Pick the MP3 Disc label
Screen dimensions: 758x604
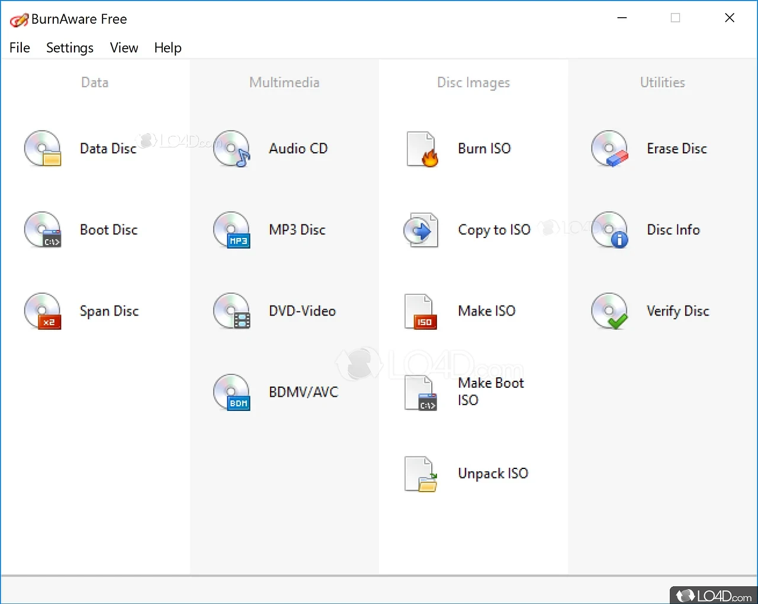click(x=297, y=230)
